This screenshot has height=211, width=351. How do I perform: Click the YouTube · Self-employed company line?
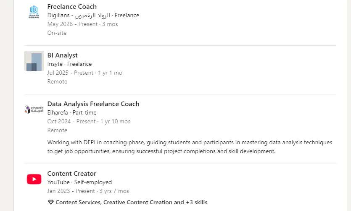tap(79, 182)
